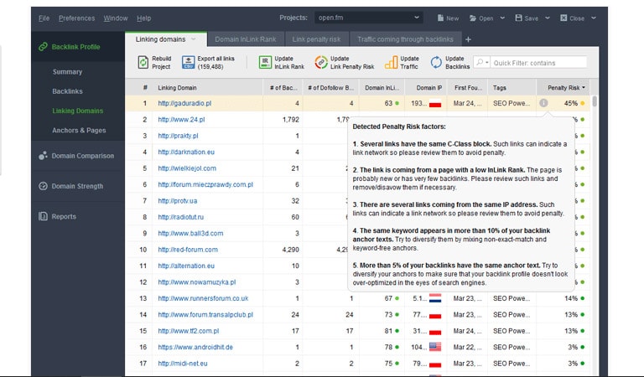Viewport: 644px width, 377px height.
Task: Click the table vertical scrollbar thumb
Action: tap(595, 101)
